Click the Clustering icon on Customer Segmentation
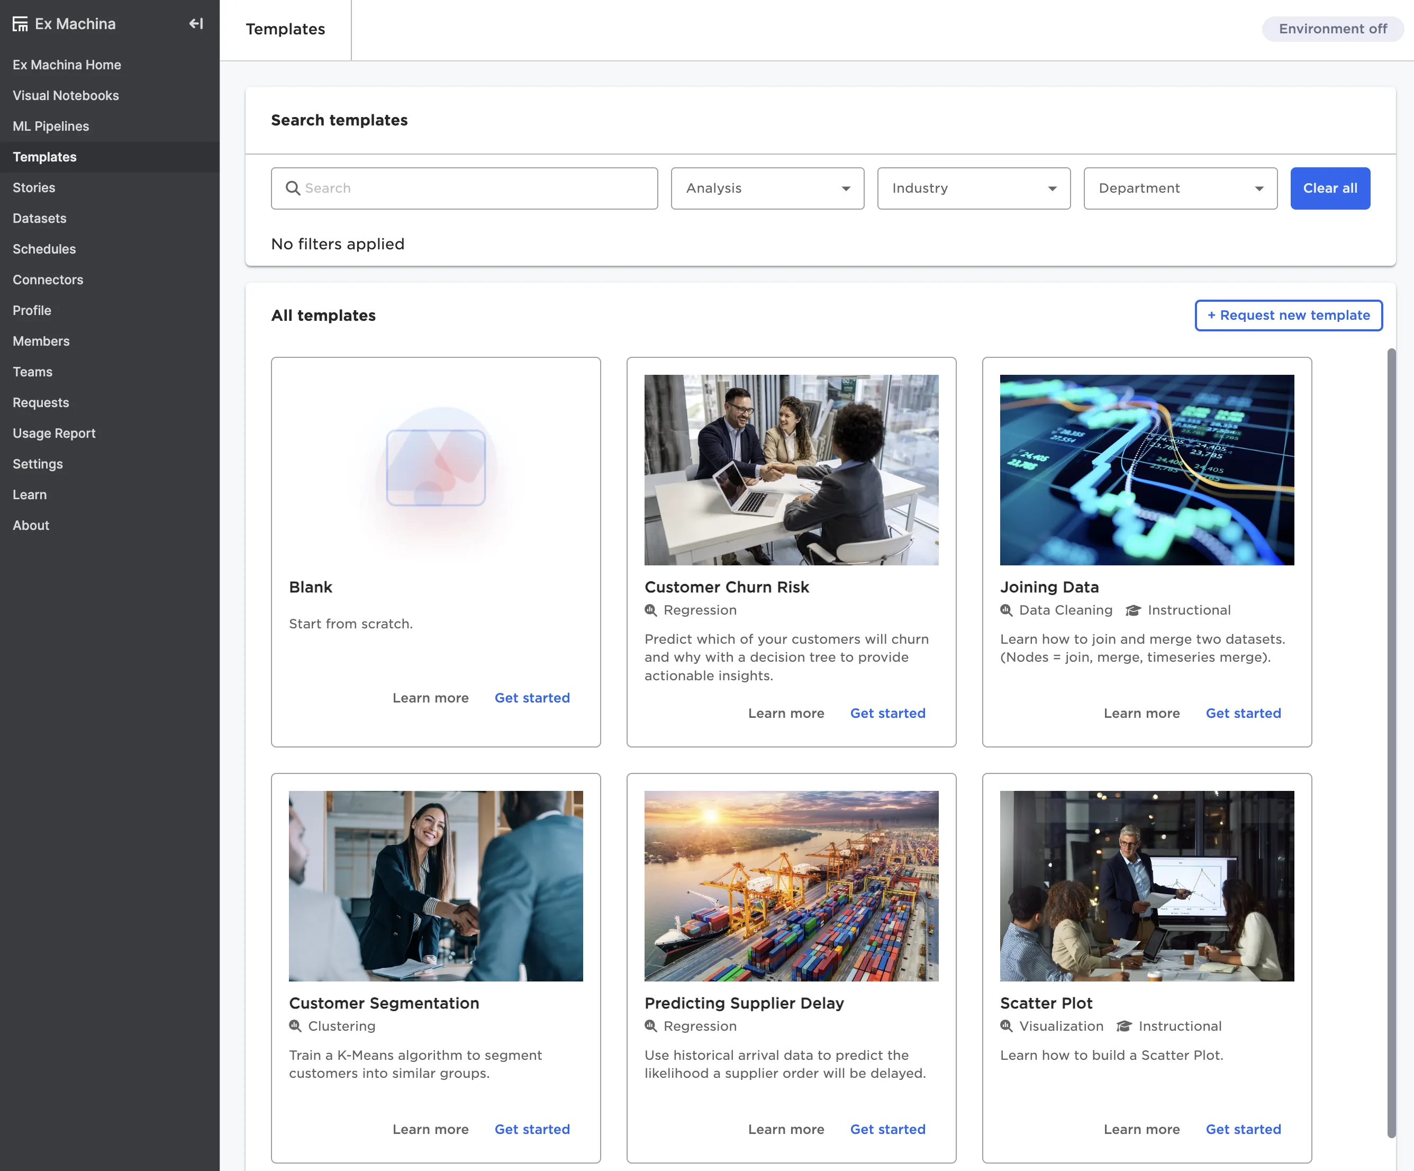This screenshot has width=1414, height=1171. coord(295,1025)
